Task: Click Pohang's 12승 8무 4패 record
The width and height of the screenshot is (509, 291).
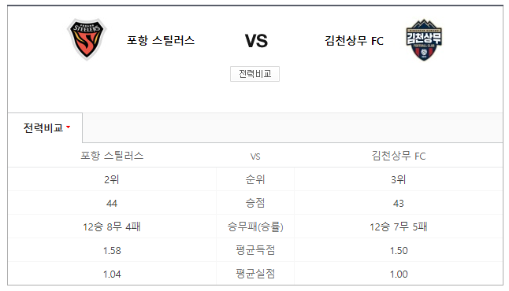Action: [x=112, y=227]
